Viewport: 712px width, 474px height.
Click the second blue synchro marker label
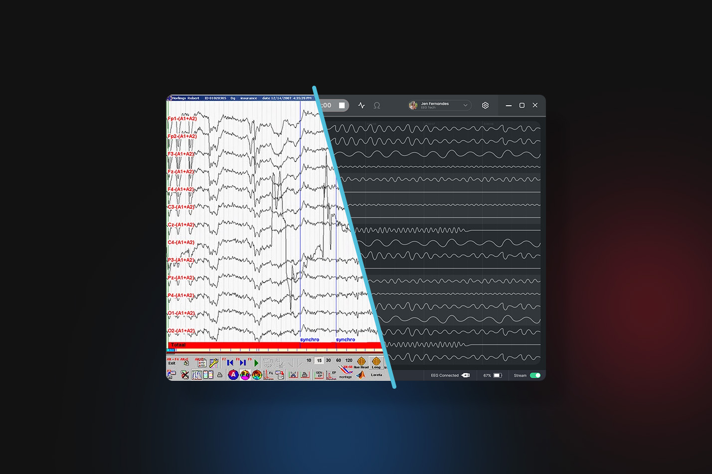pyautogui.click(x=346, y=339)
